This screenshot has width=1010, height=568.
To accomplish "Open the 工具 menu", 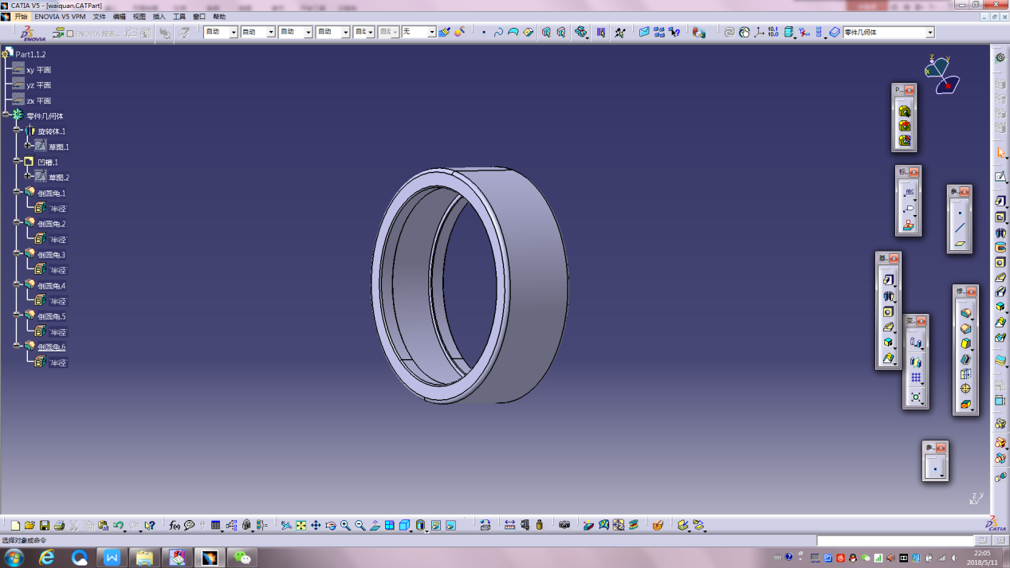I will pyautogui.click(x=179, y=17).
